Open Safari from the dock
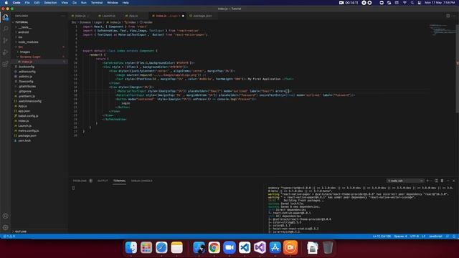The width and height of the screenshot is (459, 258). (x=161, y=248)
